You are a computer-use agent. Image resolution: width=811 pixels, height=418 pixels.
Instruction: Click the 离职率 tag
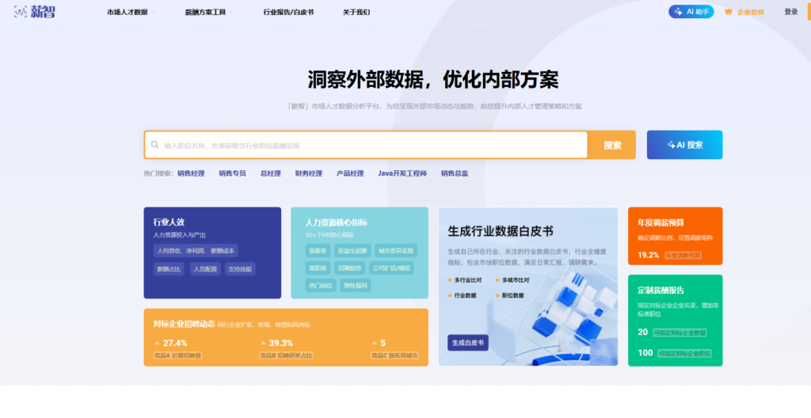click(x=318, y=268)
